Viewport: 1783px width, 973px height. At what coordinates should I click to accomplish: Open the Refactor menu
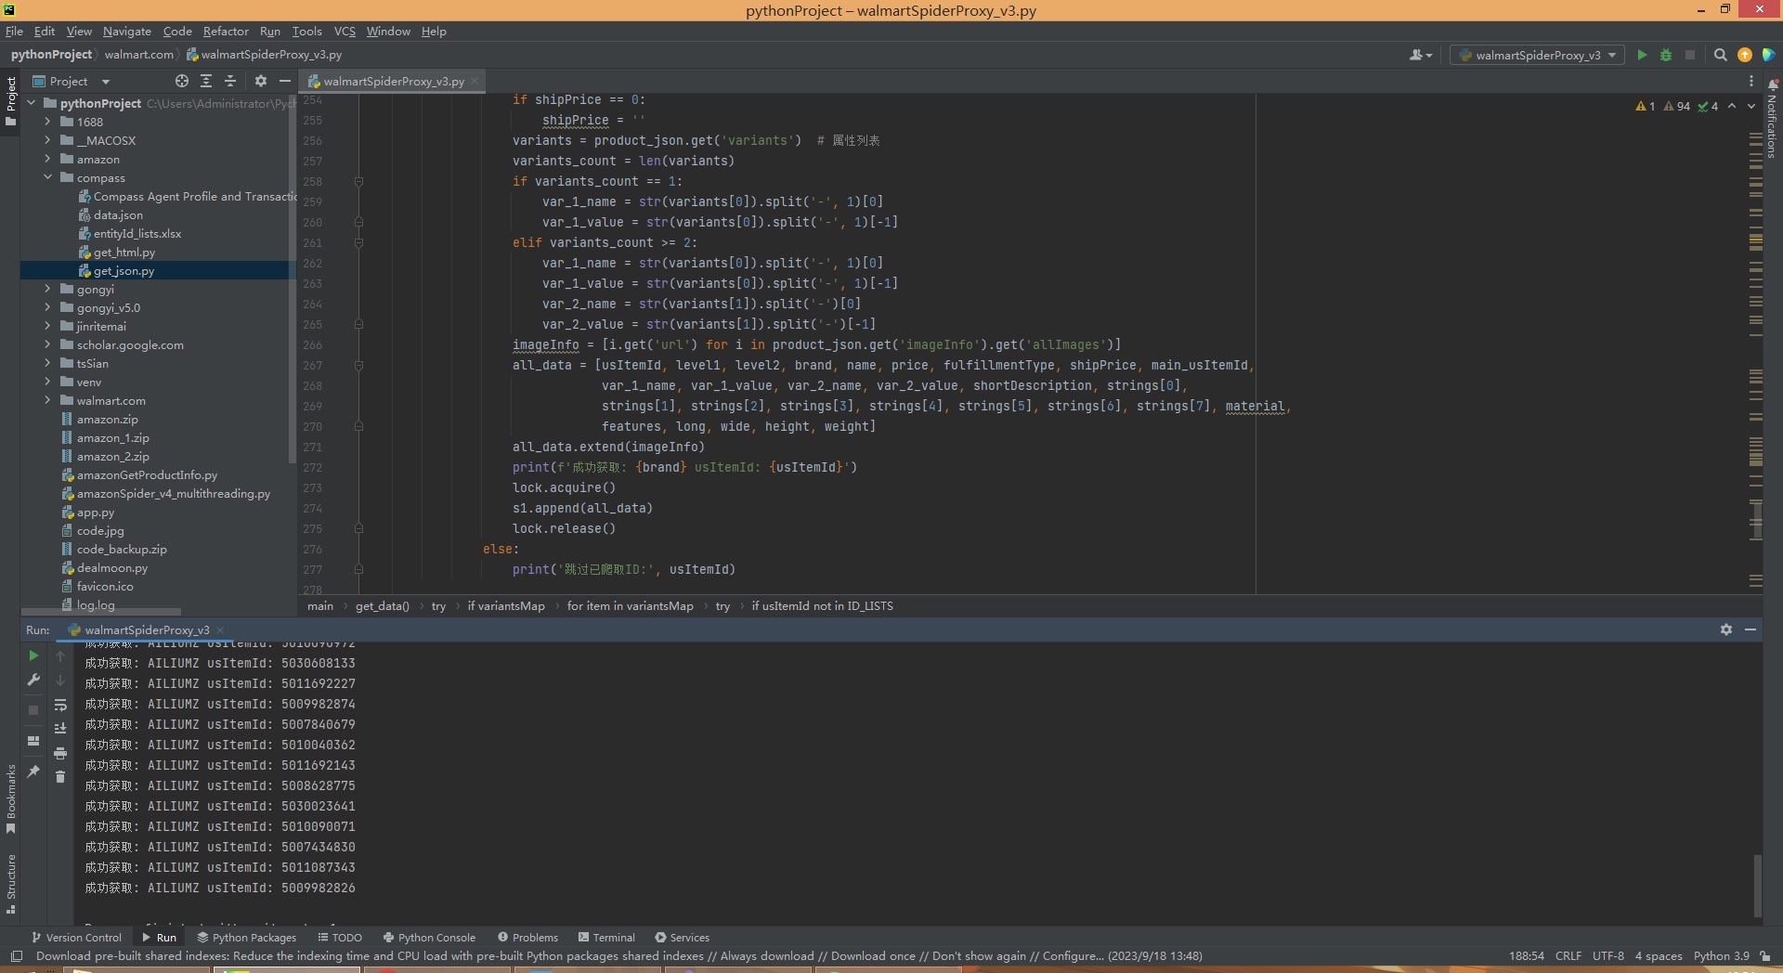[226, 31]
